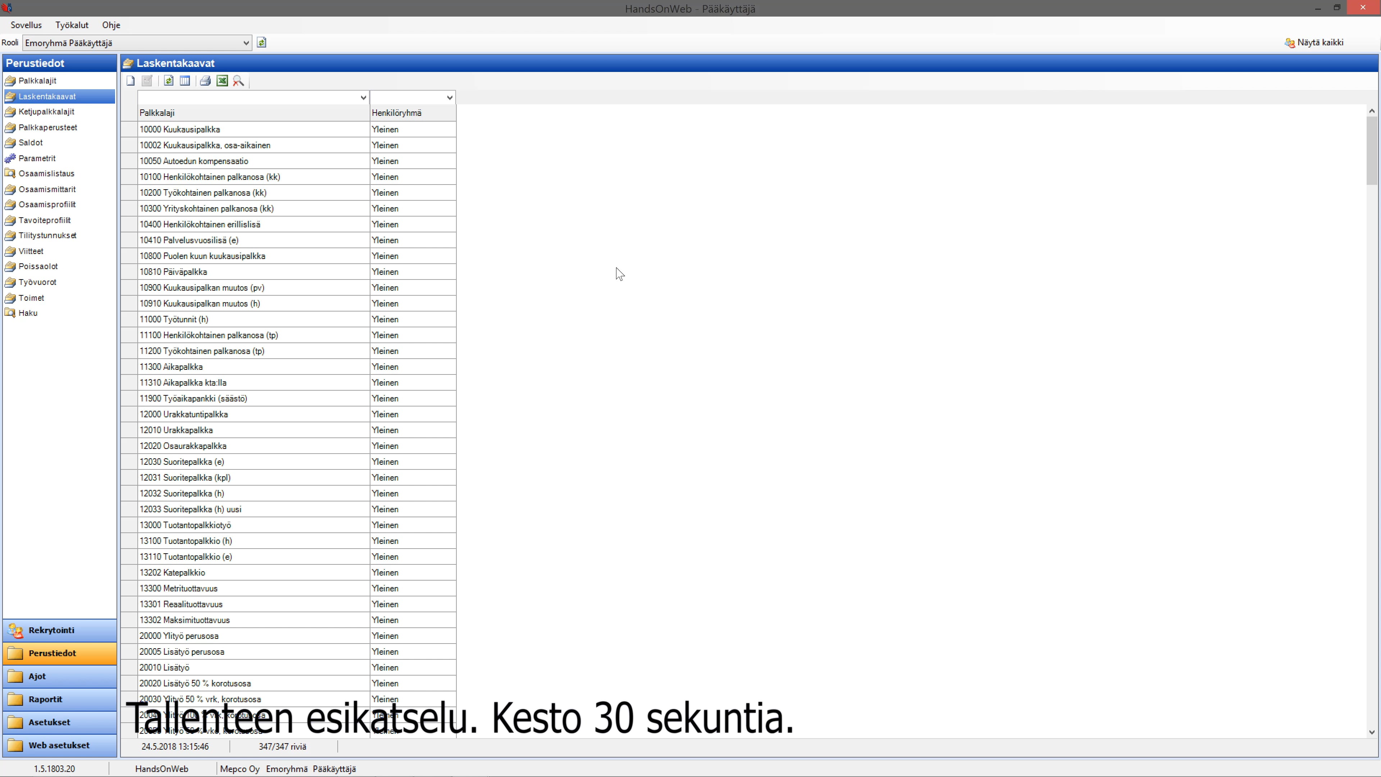Open column settings via the columns toolbar icon

point(185,81)
